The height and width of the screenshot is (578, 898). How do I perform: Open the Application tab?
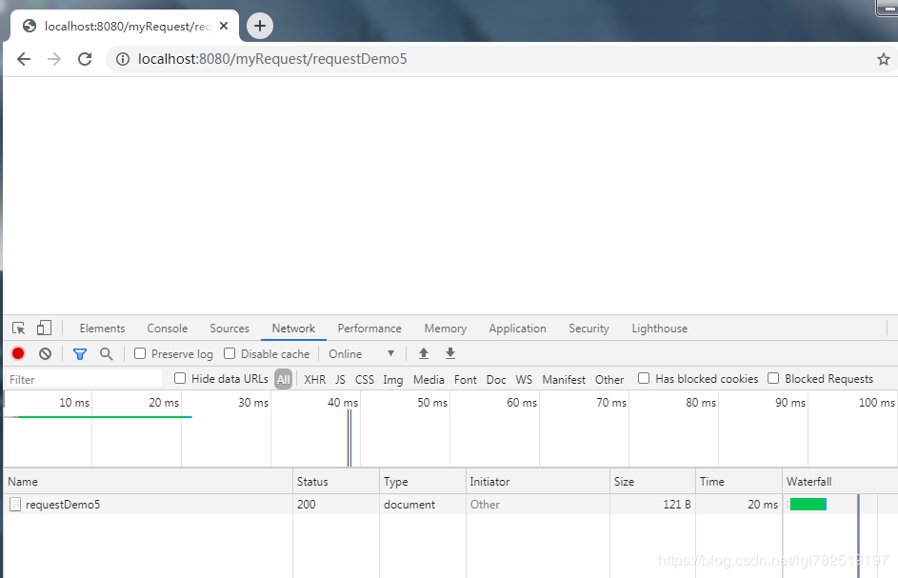517,329
